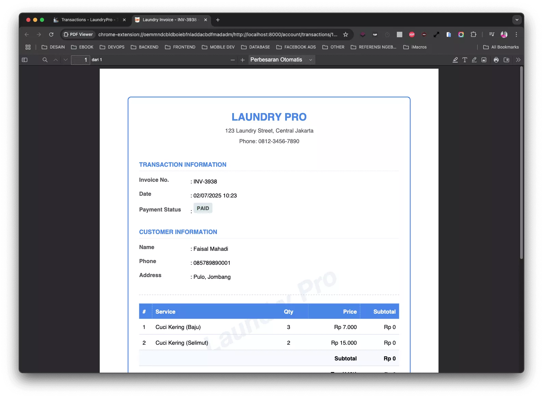Expand the tab search dropdown
Image resolution: width=543 pixels, height=398 pixels.
[x=517, y=20]
